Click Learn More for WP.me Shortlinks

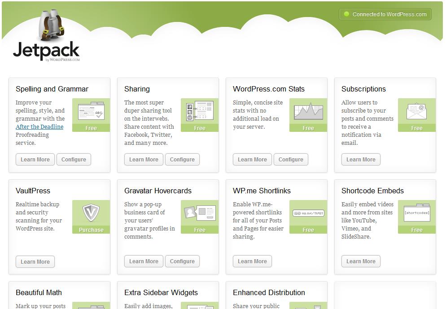[x=252, y=261]
